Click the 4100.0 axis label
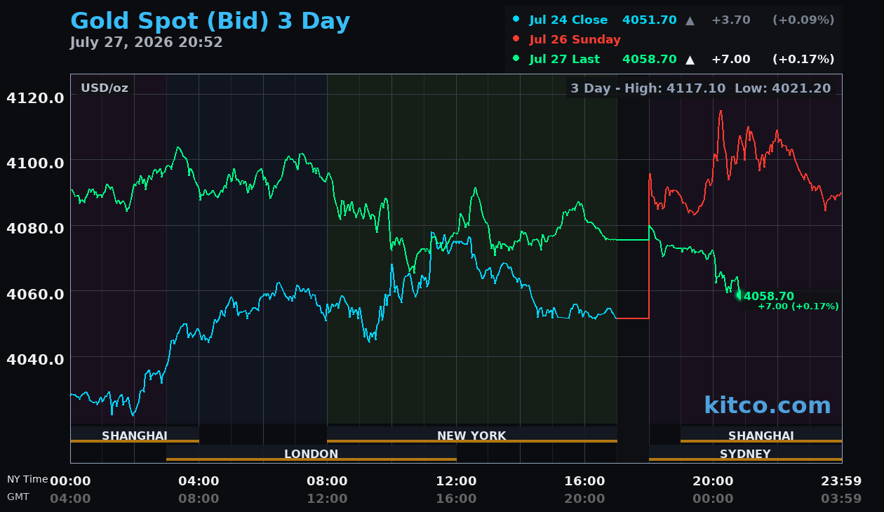The height and width of the screenshot is (512, 884). (x=35, y=163)
